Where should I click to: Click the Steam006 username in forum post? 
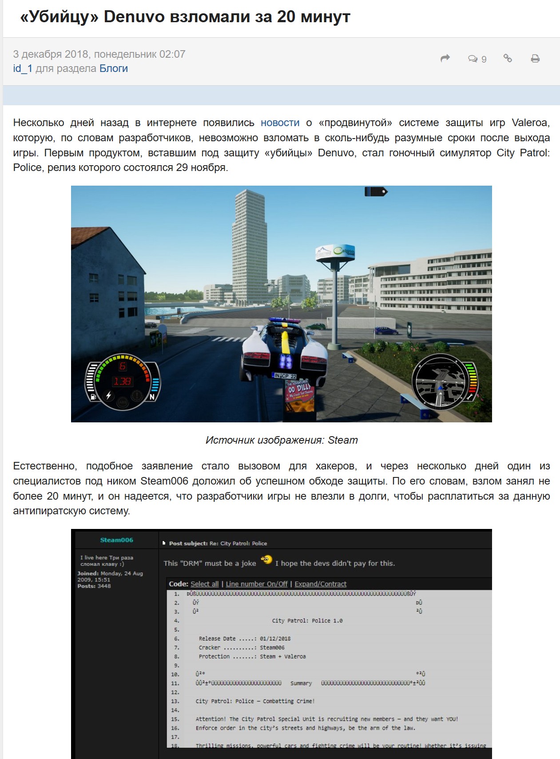coord(116,540)
